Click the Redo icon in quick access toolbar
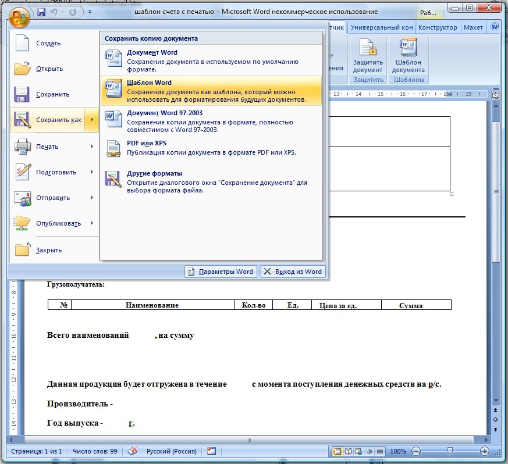The image size is (508, 464). click(x=73, y=12)
